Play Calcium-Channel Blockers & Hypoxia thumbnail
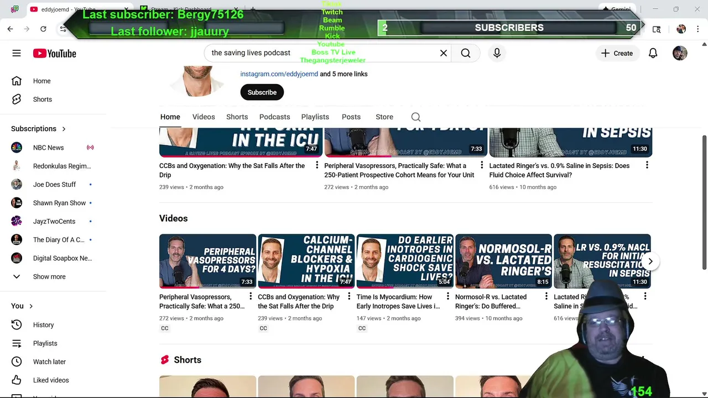This screenshot has width=708, height=398. (306, 261)
